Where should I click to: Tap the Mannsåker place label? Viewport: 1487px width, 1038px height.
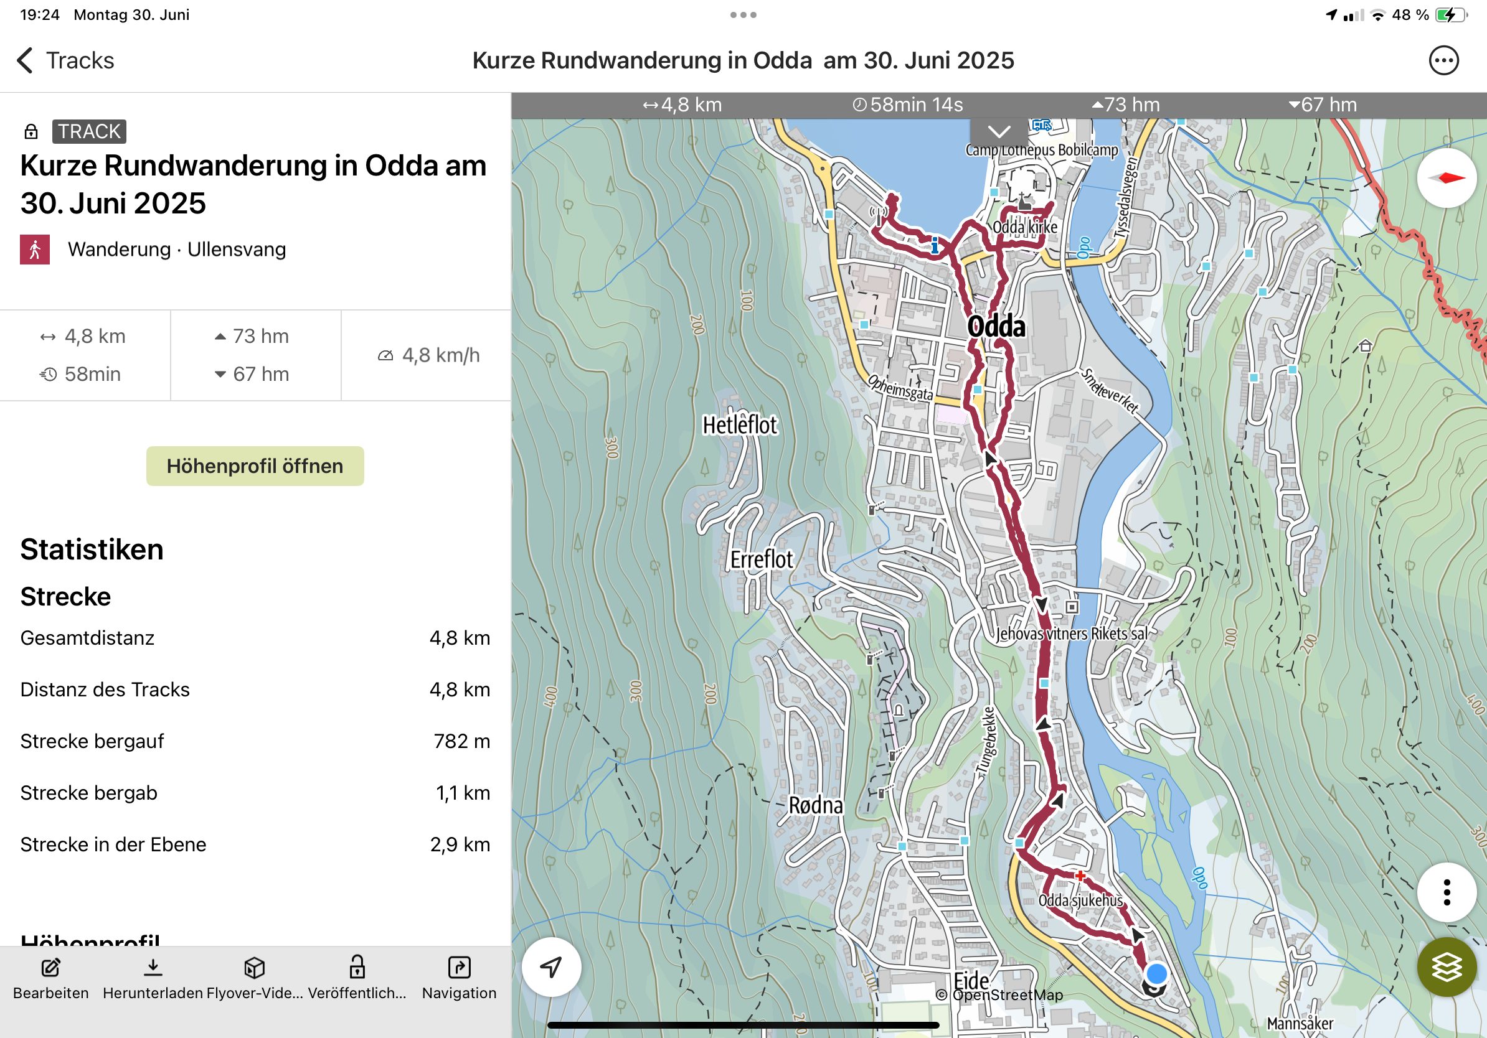point(1299,1023)
